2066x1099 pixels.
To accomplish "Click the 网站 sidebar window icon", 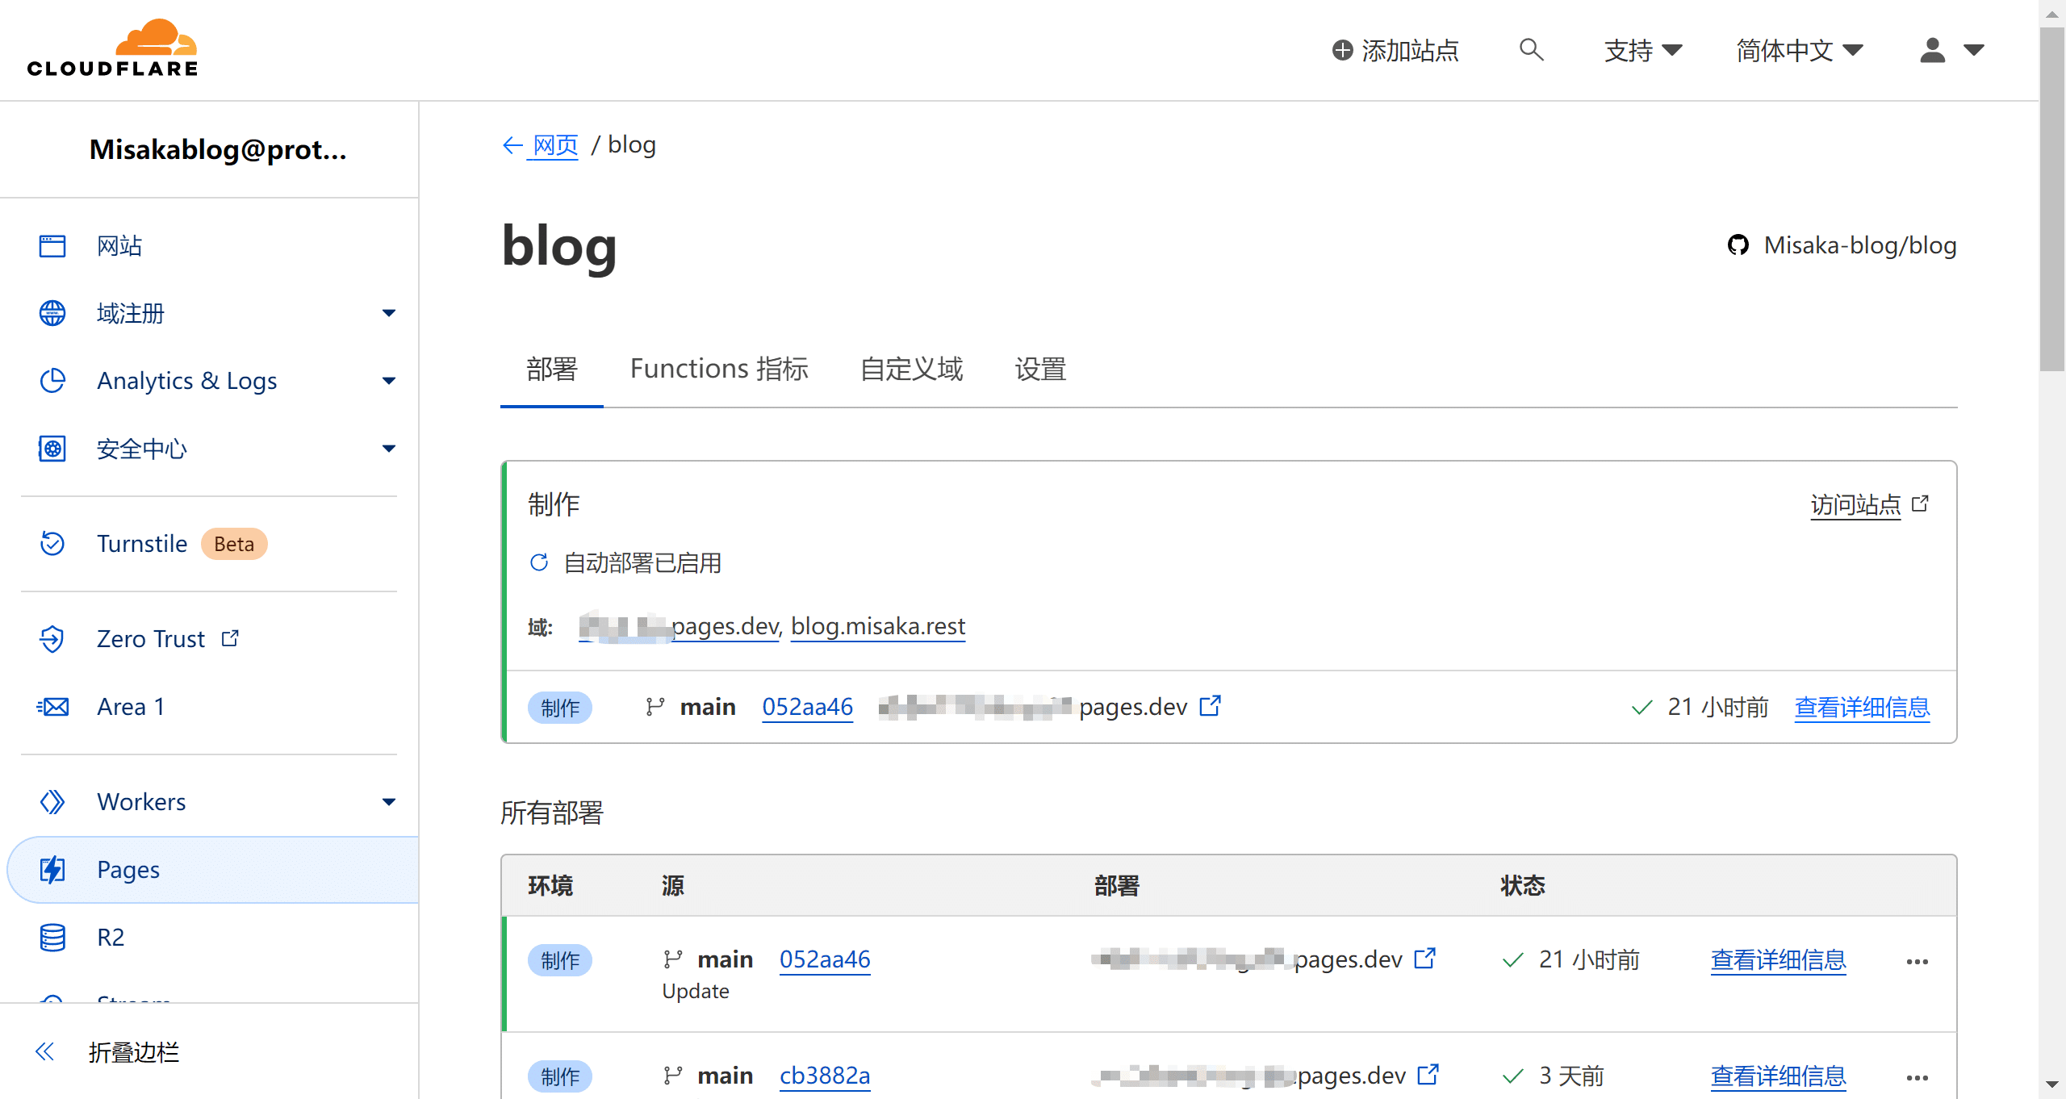I will coord(52,245).
